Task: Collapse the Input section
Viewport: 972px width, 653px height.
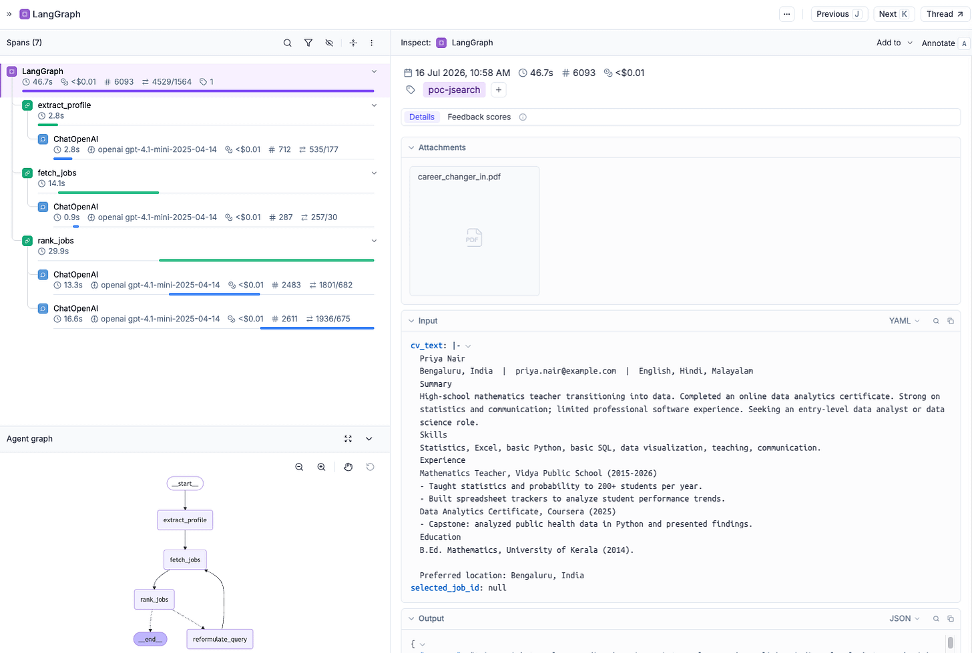Action: click(411, 321)
